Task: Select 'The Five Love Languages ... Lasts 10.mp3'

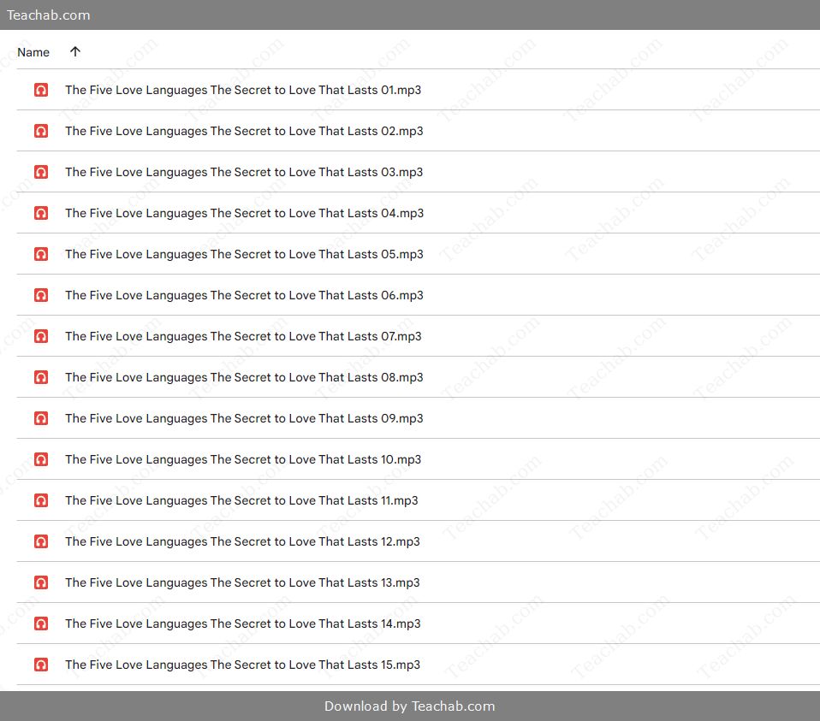Action: click(x=243, y=459)
